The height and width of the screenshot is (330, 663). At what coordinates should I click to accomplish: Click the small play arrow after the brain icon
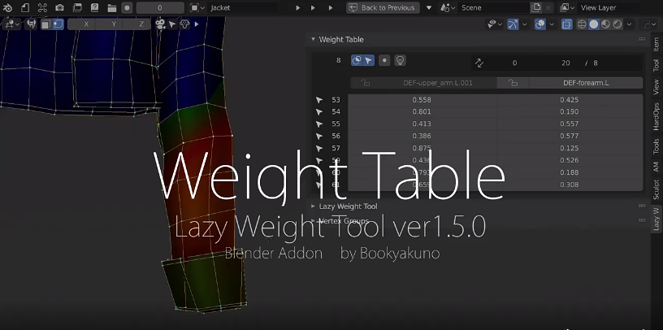click(x=197, y=24)
